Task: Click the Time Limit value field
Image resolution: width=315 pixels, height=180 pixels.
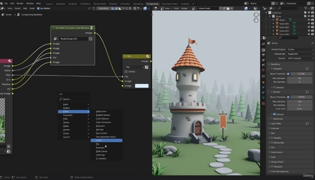Action: click(299, 109)
